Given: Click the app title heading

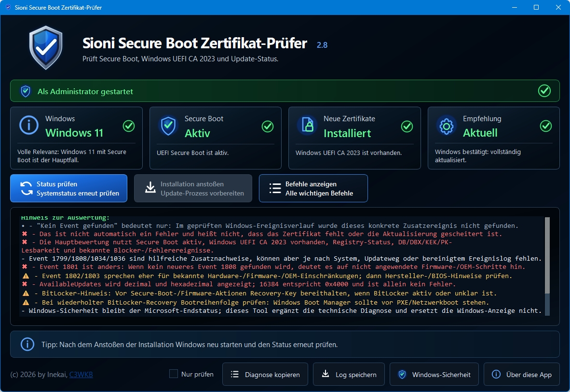Looking at the screenshot, I should 195,43.
